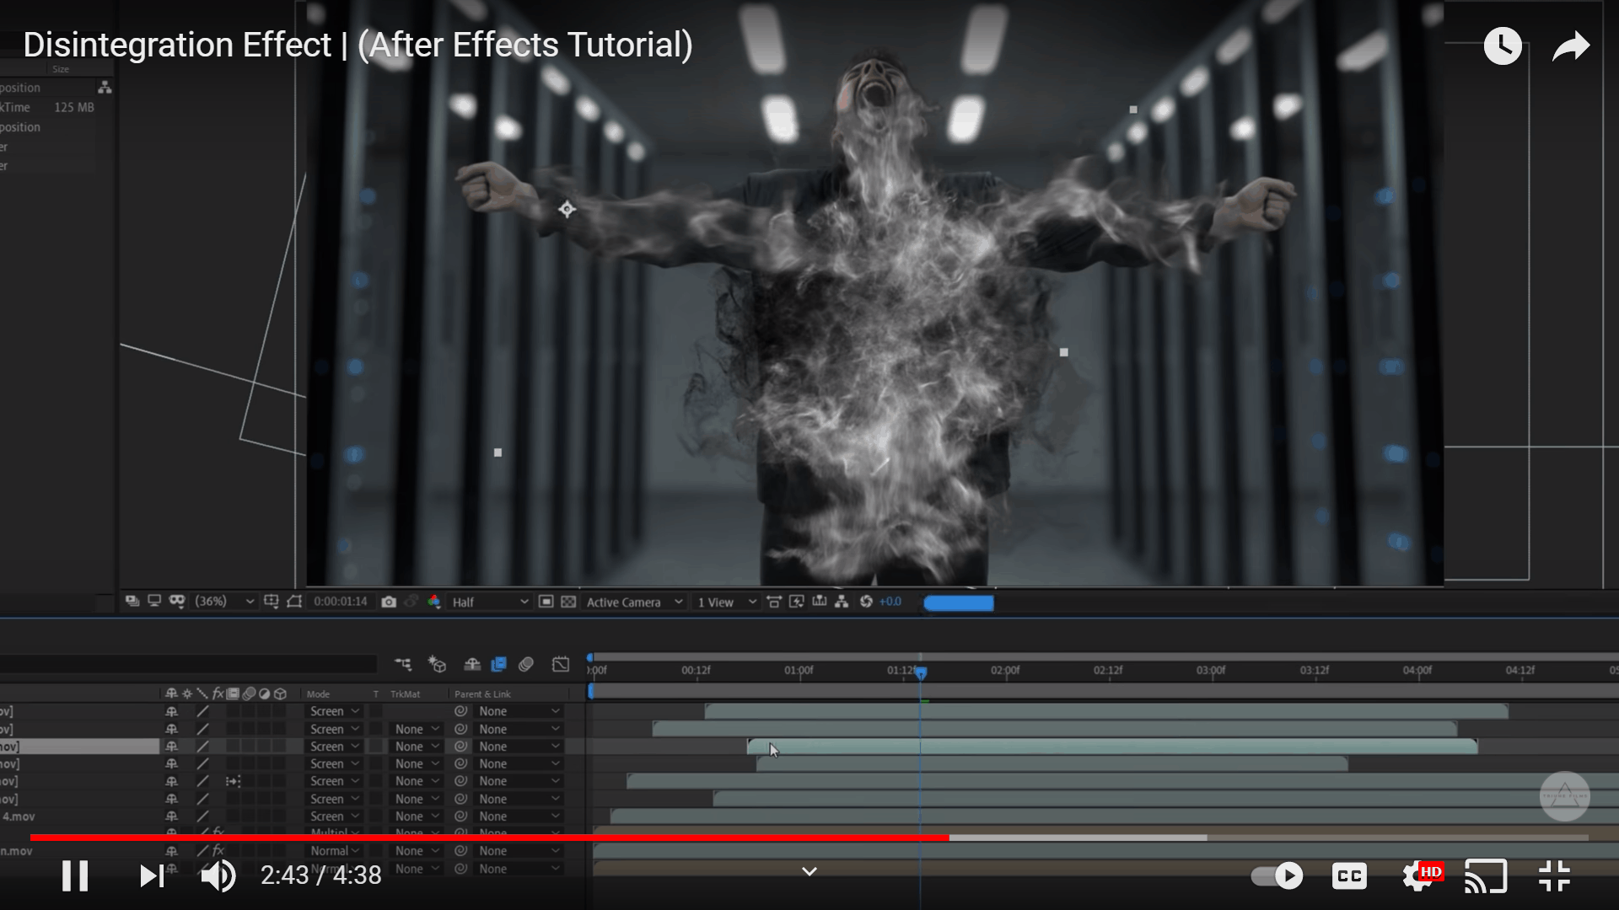Image resolution: width=1619 pixels, height=910 pixels.
Task: Select the highlighted layer's bar in the timeline
Action: click(1112, 747)
